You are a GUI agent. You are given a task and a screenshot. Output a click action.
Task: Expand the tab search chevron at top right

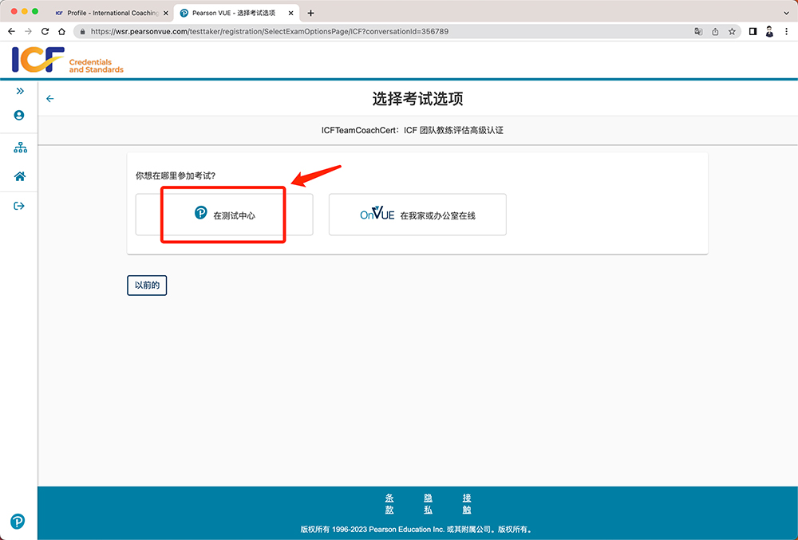[787, 13]
